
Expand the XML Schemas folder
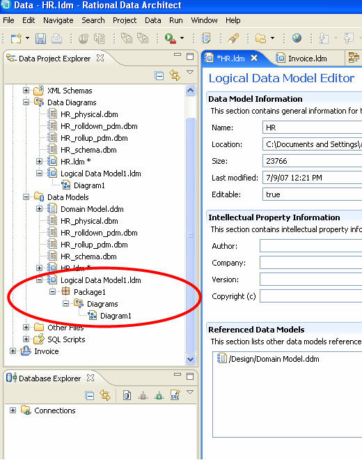point(26,91)
